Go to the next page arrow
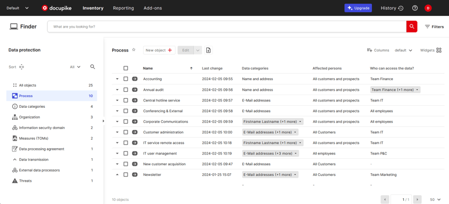The height and width of the screenshot is (204, 449). pyautogui.click(x=418, y=199)
